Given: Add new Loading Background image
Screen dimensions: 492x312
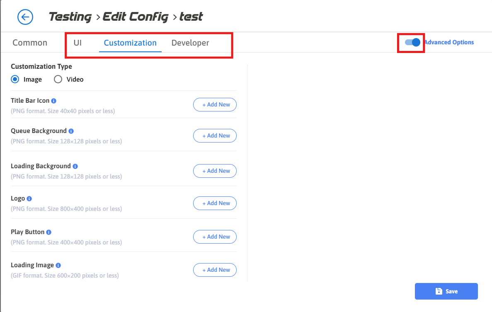Looking at the screenshot, I should 215,171.
